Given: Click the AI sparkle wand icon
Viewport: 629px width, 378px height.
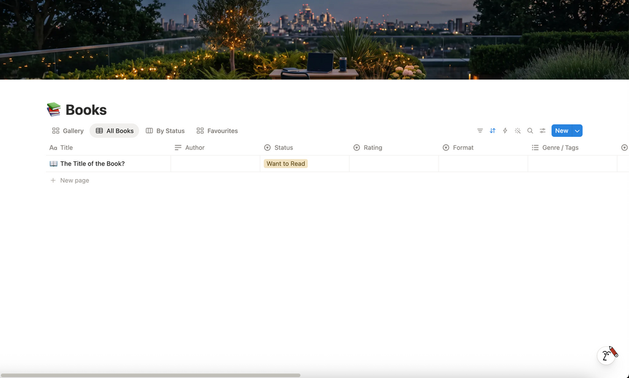Looking at the screenshot, I should 517,131.
